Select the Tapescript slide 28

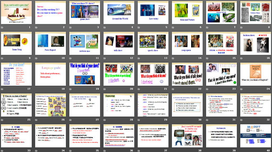pyautogui.click(x=119, y=105)
